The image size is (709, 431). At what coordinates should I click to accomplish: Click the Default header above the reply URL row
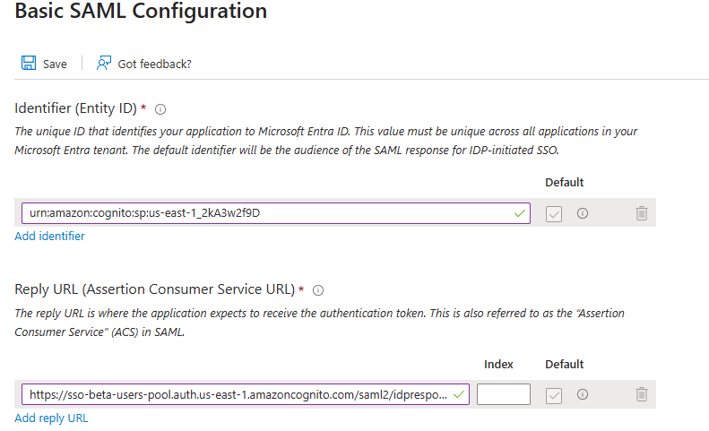click(x=565, y=365)
